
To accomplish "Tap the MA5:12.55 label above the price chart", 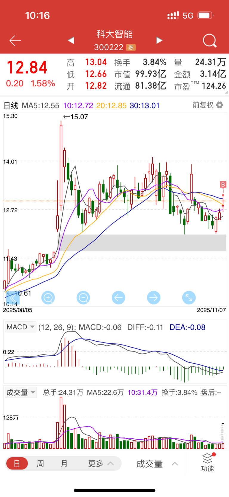I will pos(41,105).
